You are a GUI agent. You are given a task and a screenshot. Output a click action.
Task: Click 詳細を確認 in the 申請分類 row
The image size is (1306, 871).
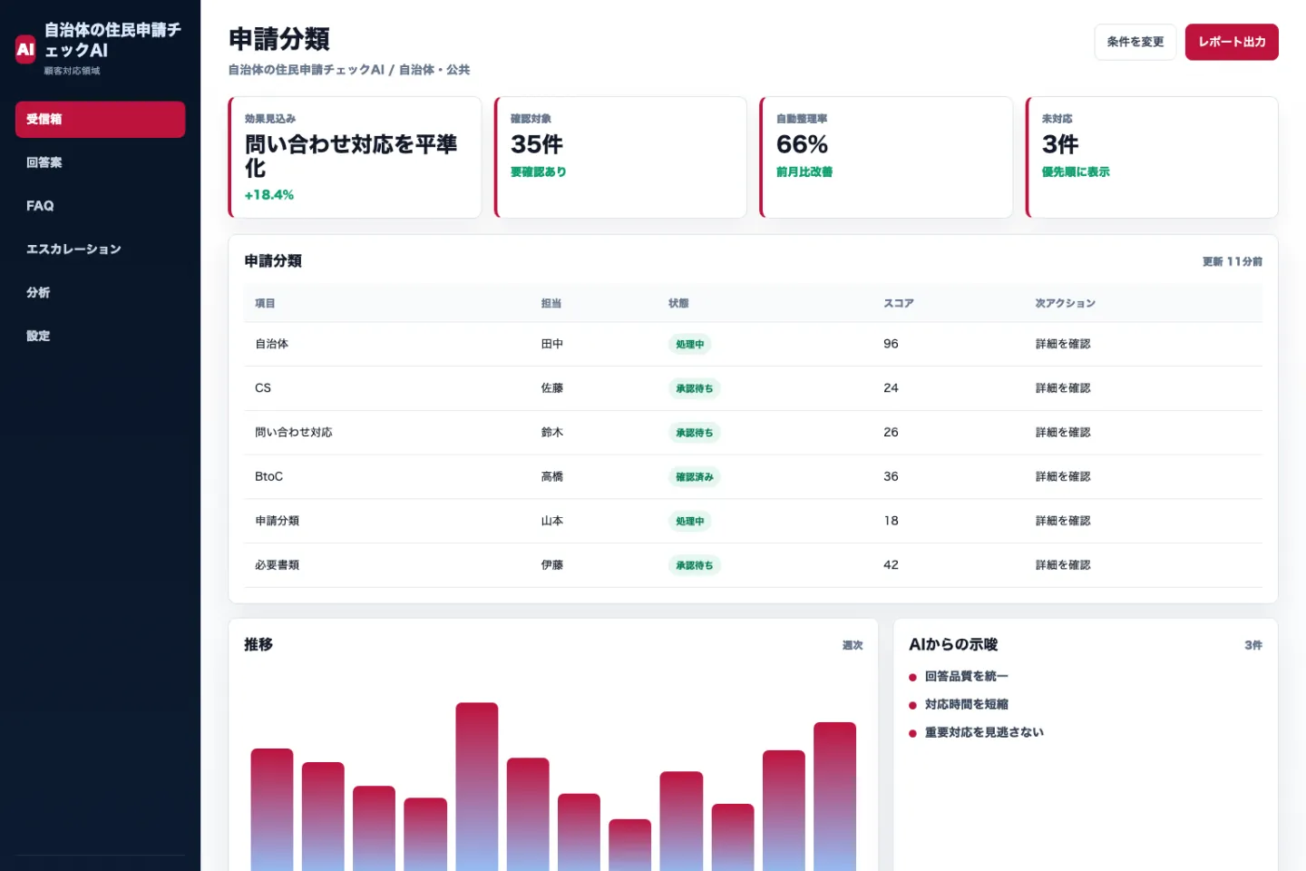(1063, 521)
